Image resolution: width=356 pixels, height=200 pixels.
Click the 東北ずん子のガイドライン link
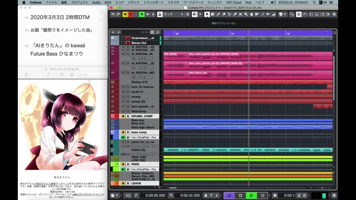tap(88, 194)
